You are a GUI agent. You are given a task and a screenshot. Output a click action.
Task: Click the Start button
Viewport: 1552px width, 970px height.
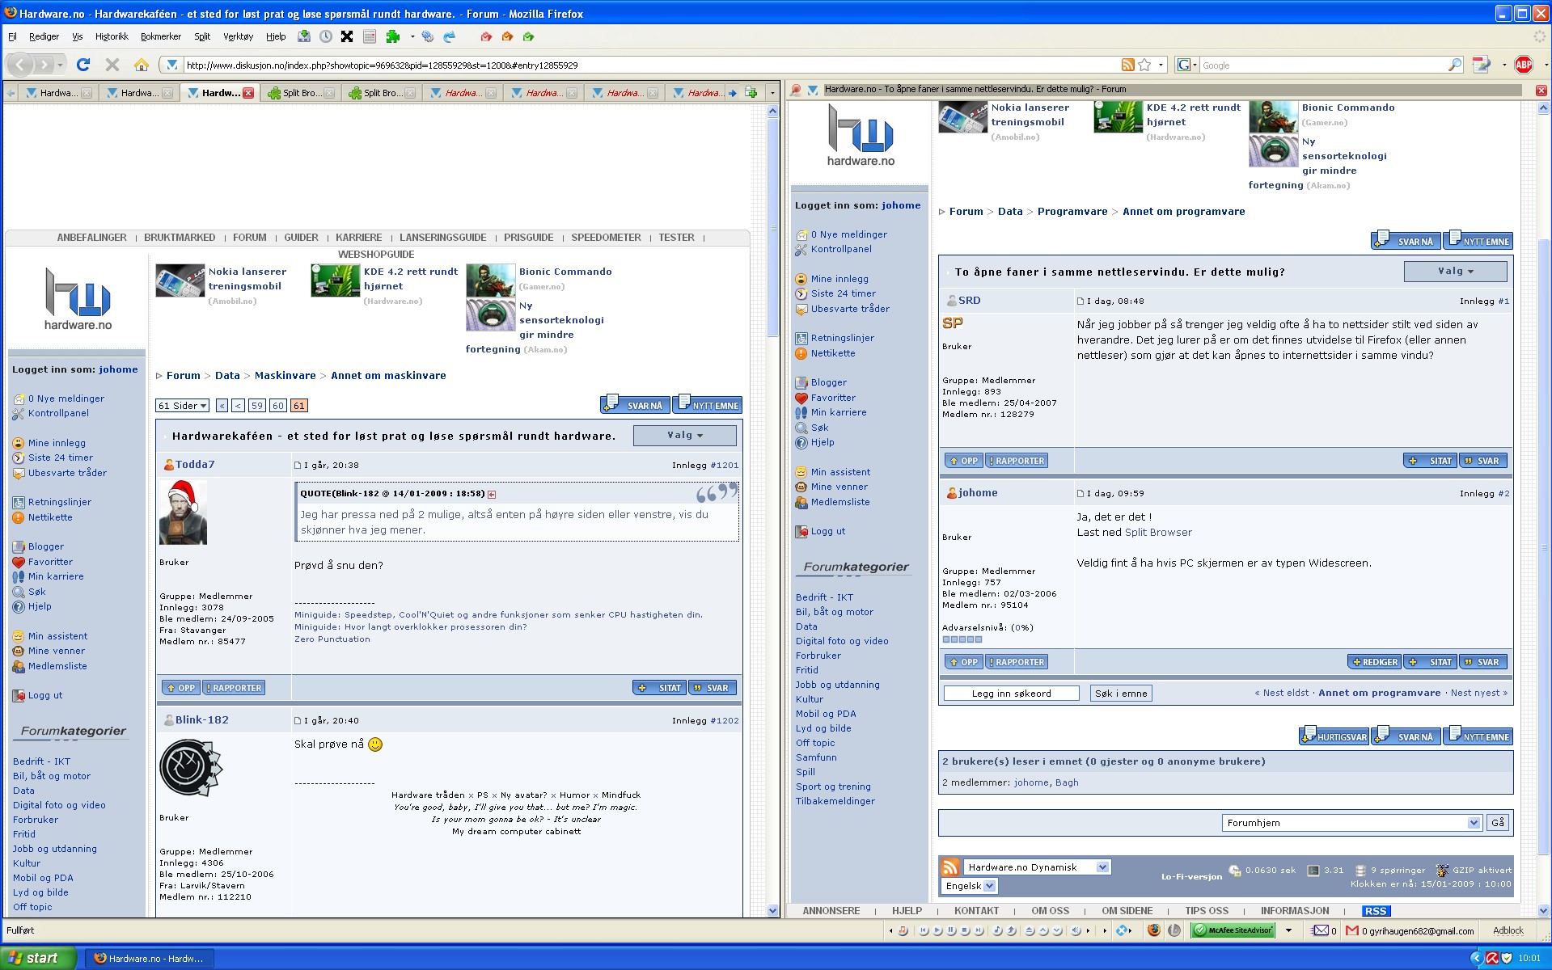tap(38, 958)
